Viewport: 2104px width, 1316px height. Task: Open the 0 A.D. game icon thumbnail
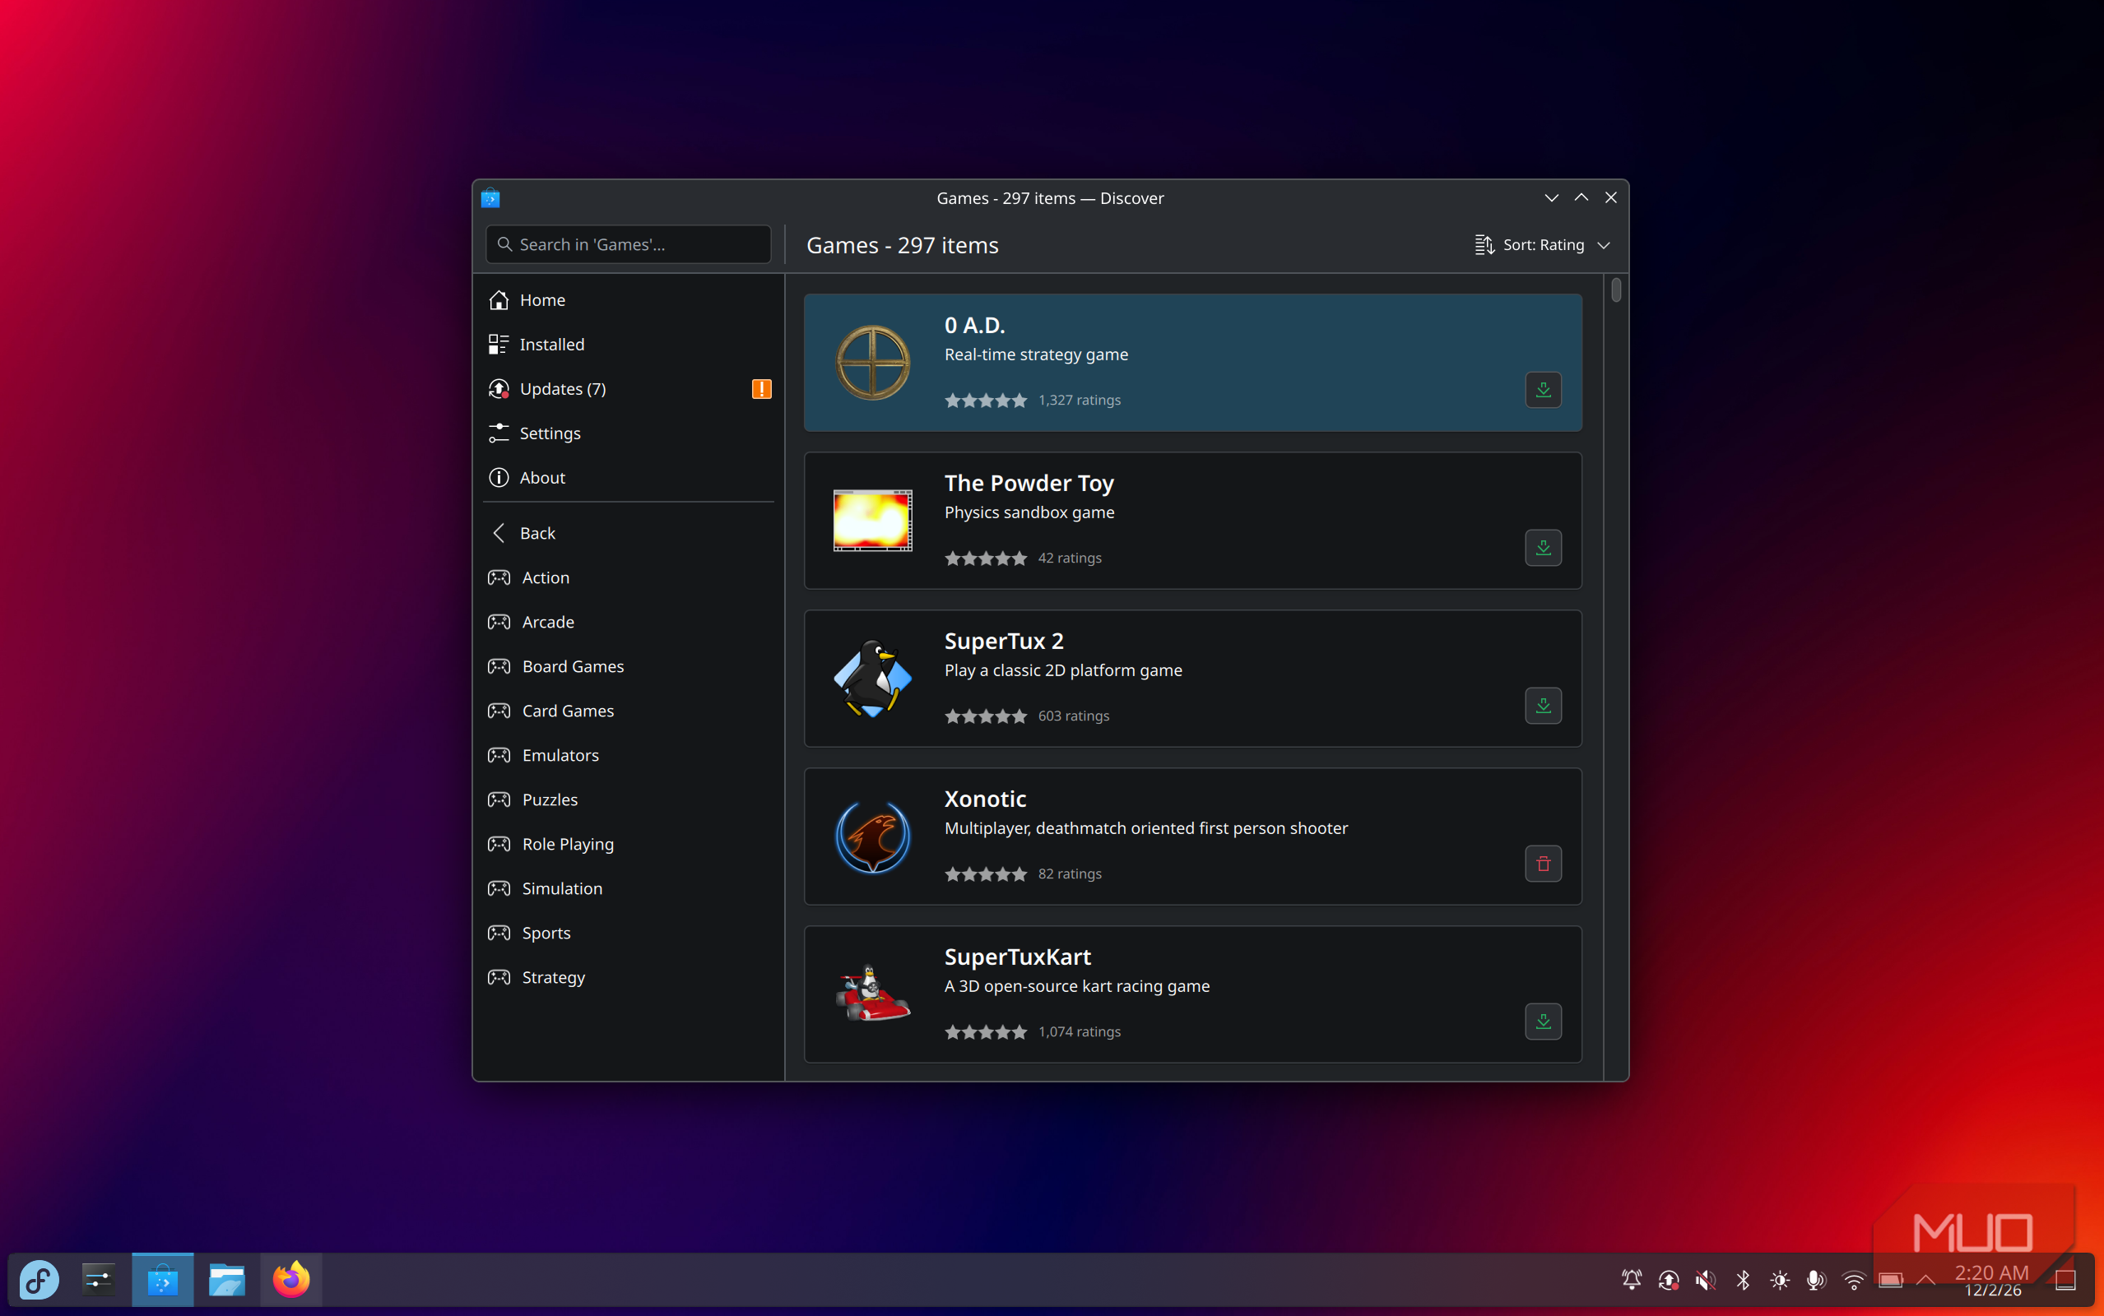click(872, 363)
